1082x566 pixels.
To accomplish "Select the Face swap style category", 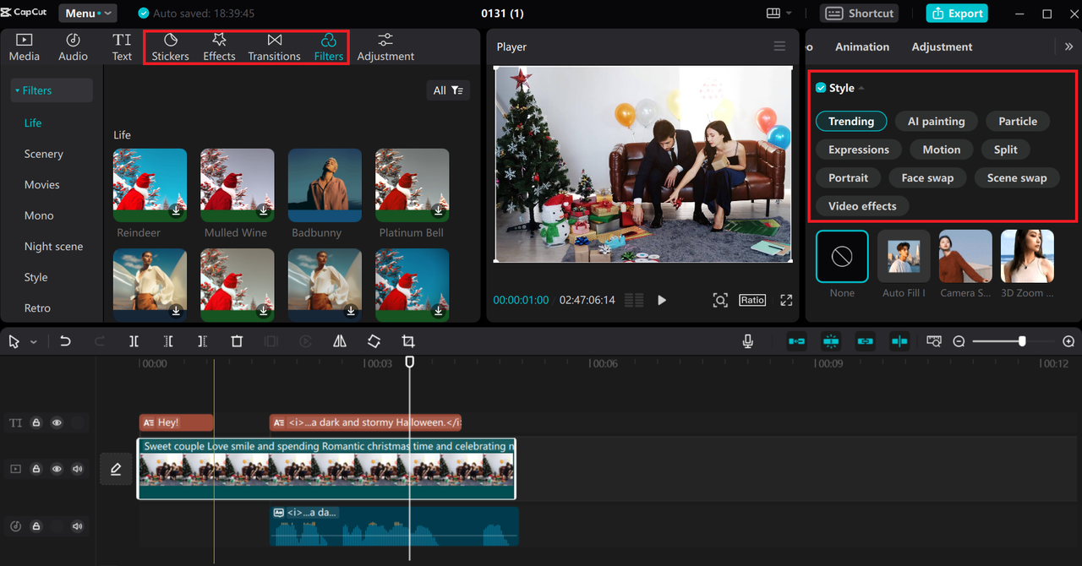I will point(927,178).
